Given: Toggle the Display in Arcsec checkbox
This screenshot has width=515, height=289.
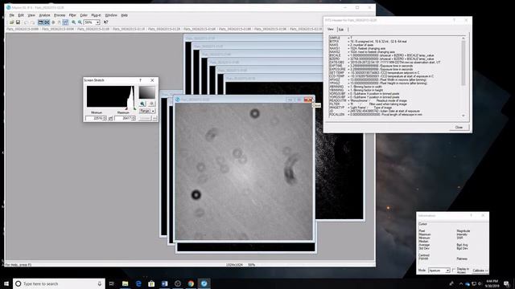Looking at the screenshot, I should [454, 271].
